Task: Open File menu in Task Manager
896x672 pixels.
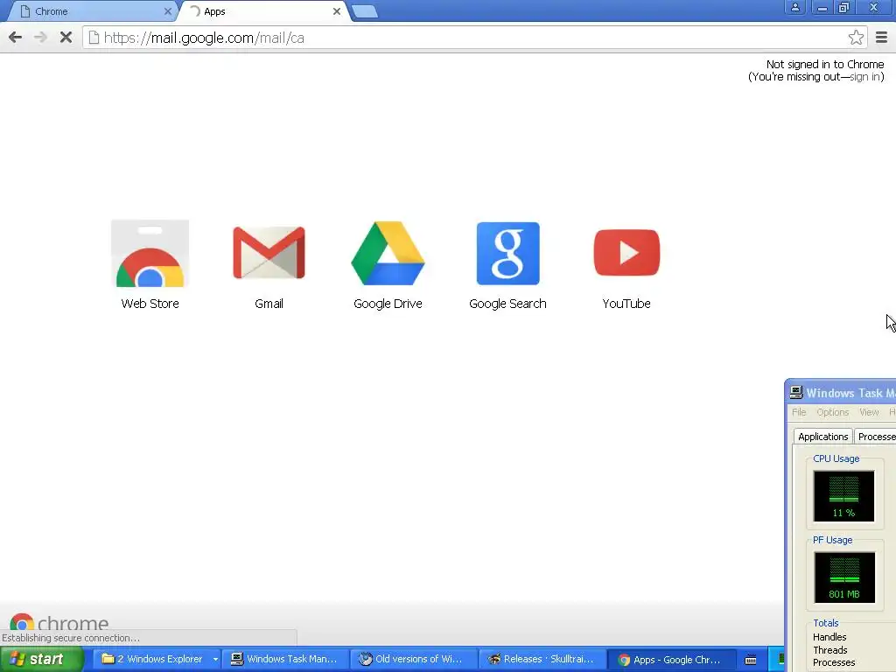Action: pyautogui.click(x=799, y=412)
